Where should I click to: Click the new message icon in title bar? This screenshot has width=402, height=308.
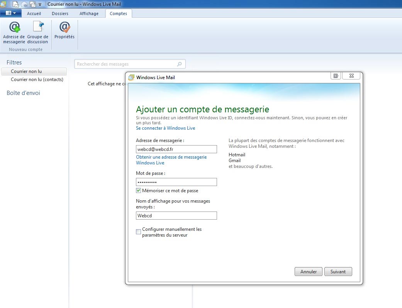point(15,4)
